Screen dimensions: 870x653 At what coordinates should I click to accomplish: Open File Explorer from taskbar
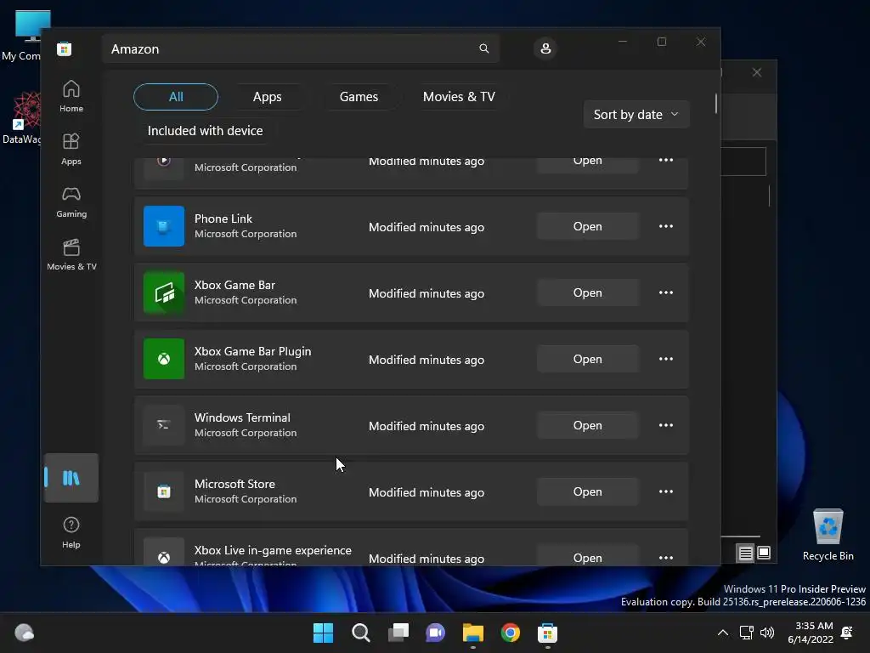pyautogui.click(x=472, y=633)
